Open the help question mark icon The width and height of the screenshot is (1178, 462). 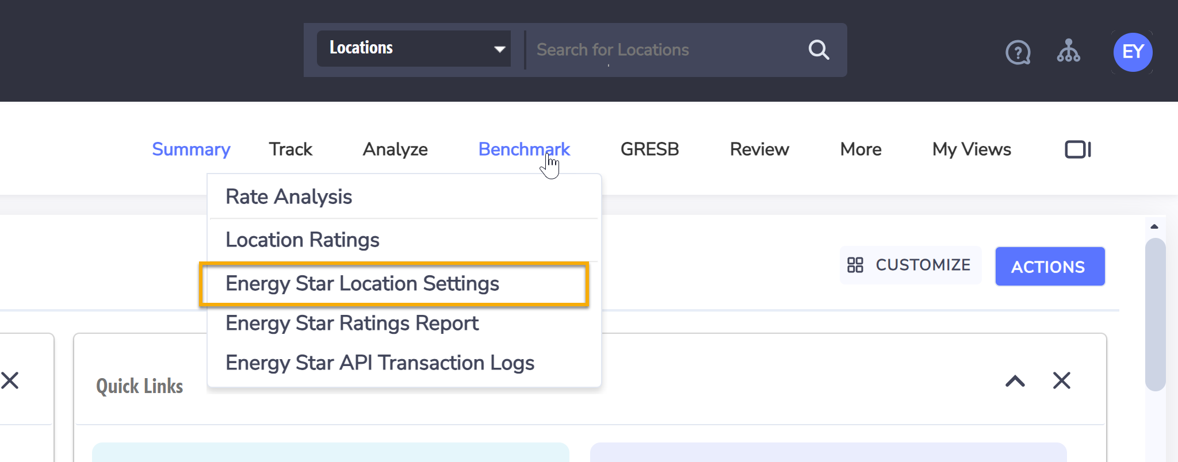(1018, 52)
